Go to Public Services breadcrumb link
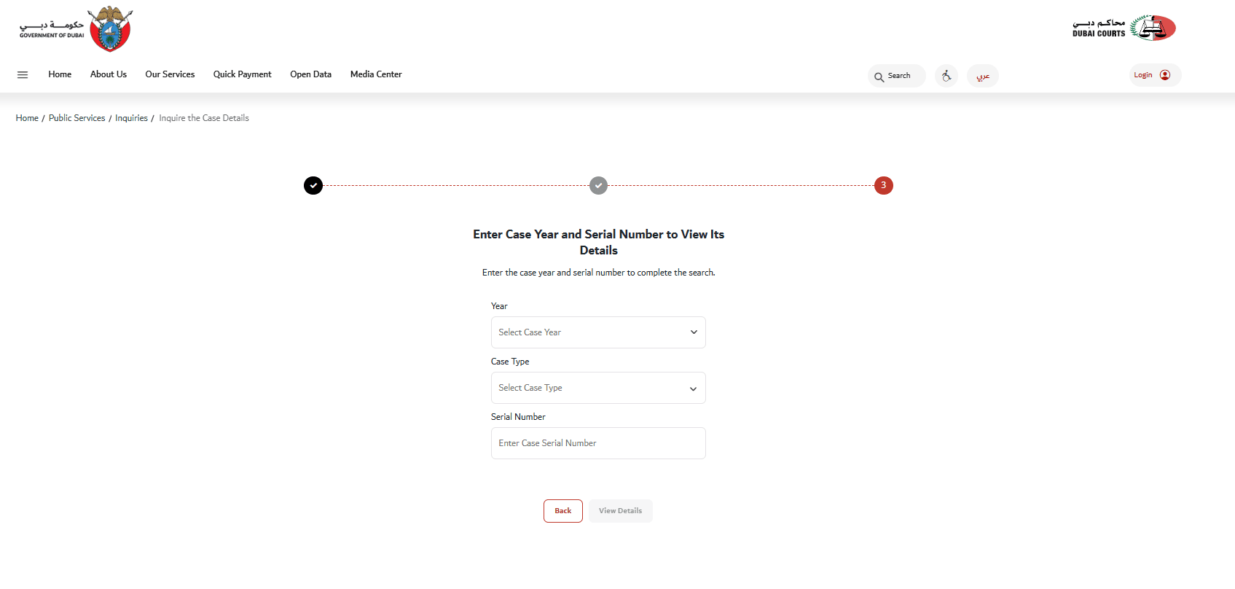This screenshot has width=1235, height=589. [77, 118]
